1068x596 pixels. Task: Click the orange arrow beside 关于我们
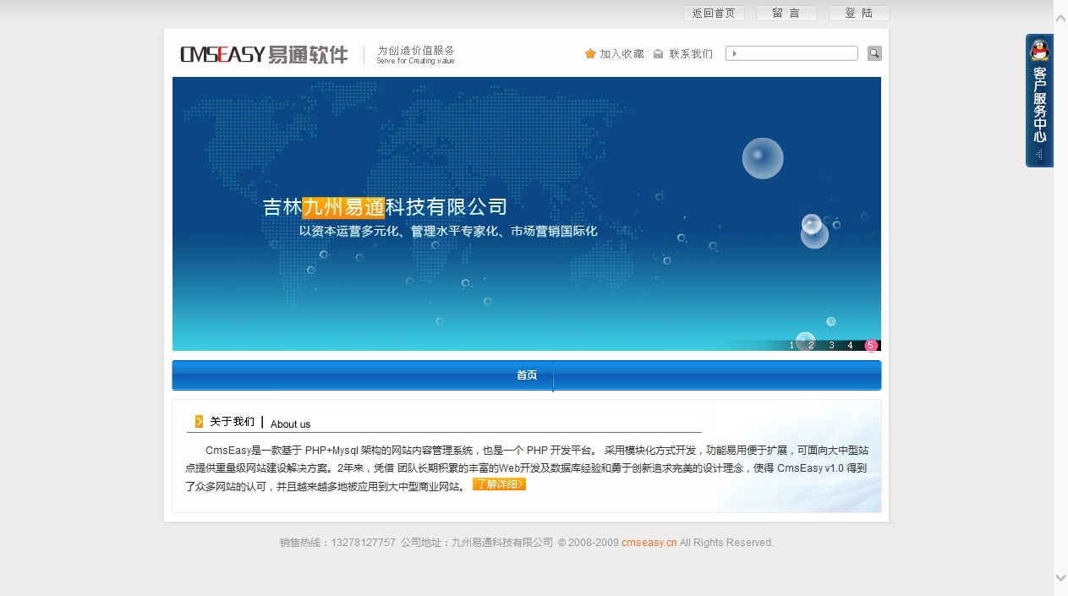point(199,421)
